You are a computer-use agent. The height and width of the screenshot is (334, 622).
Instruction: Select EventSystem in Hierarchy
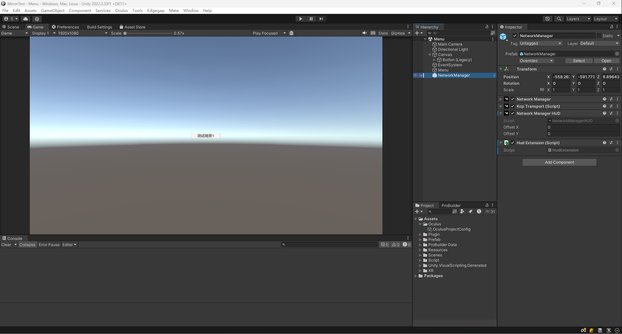tap(450, 65)
